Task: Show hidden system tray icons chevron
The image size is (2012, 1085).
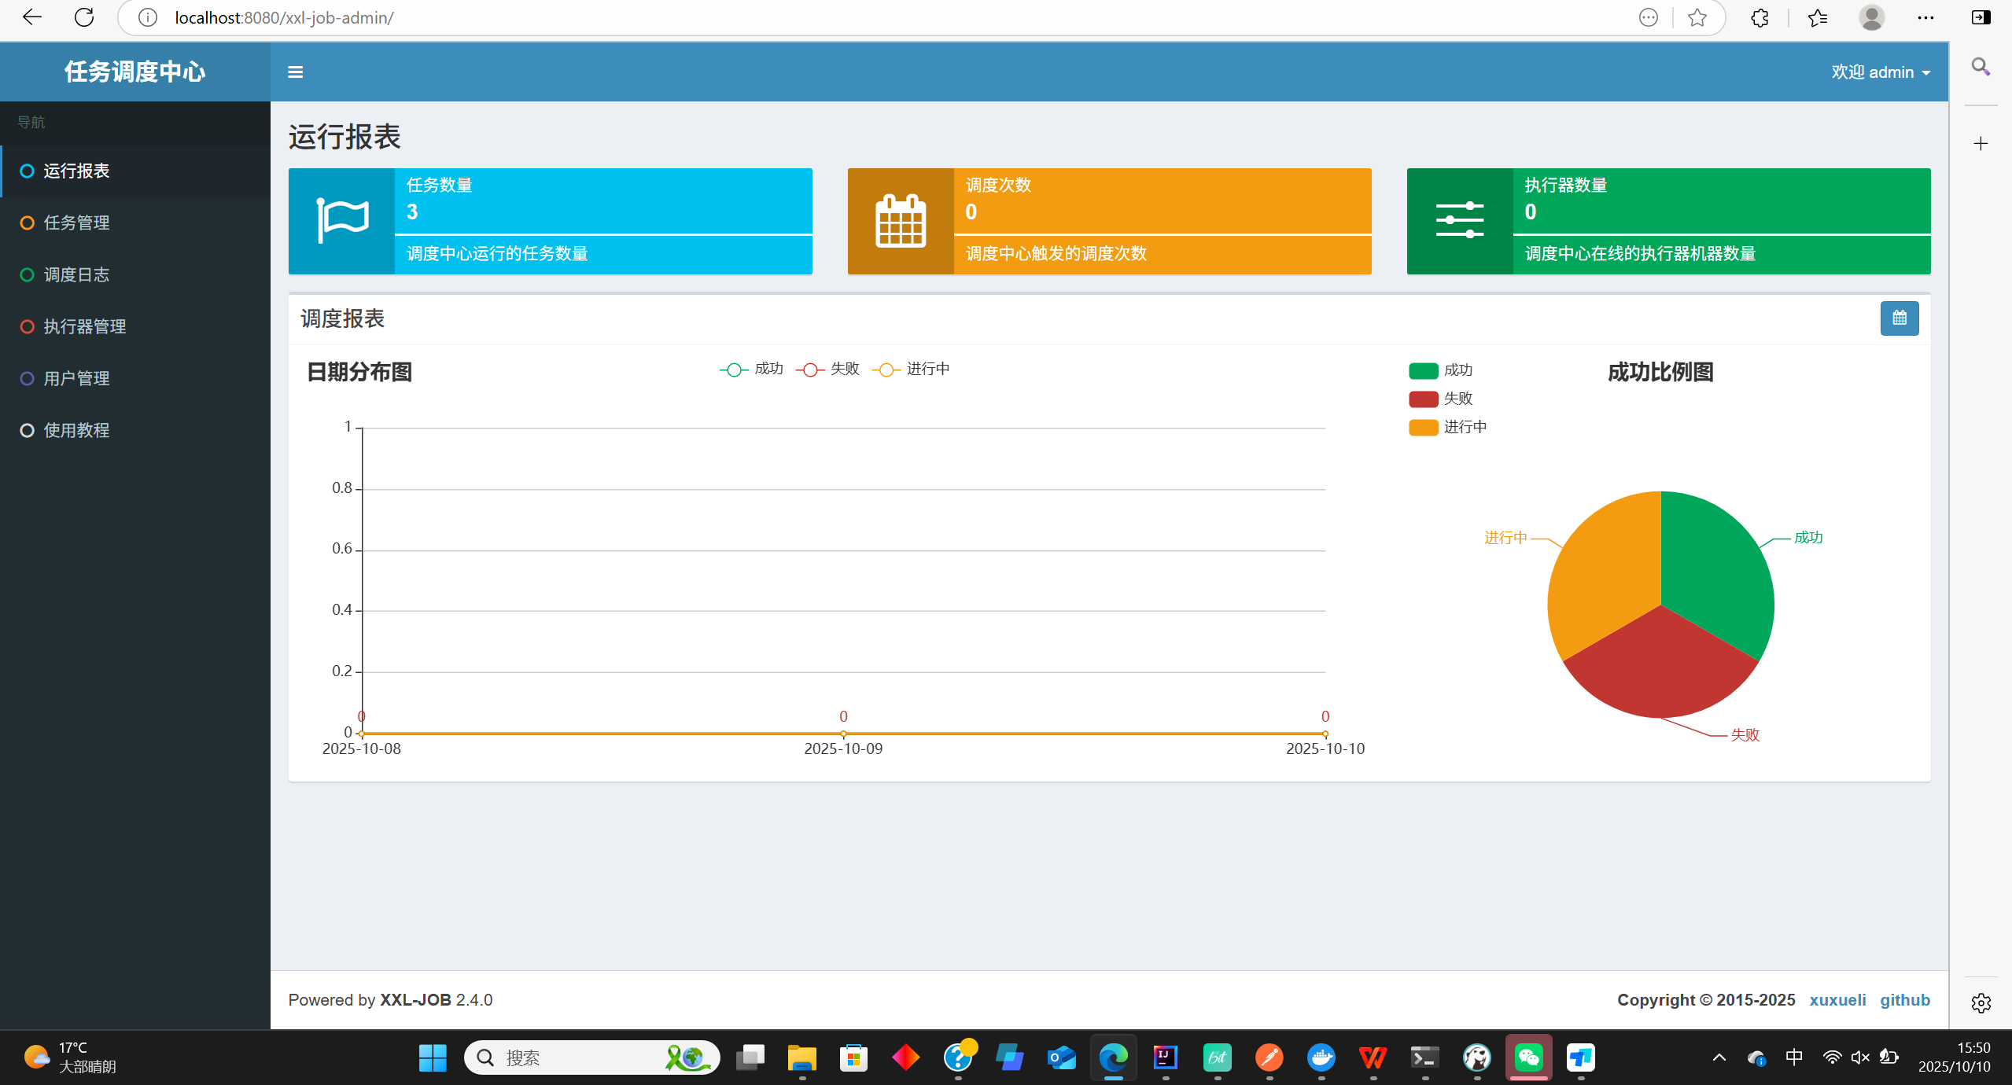Action: pos(1719,1057)
